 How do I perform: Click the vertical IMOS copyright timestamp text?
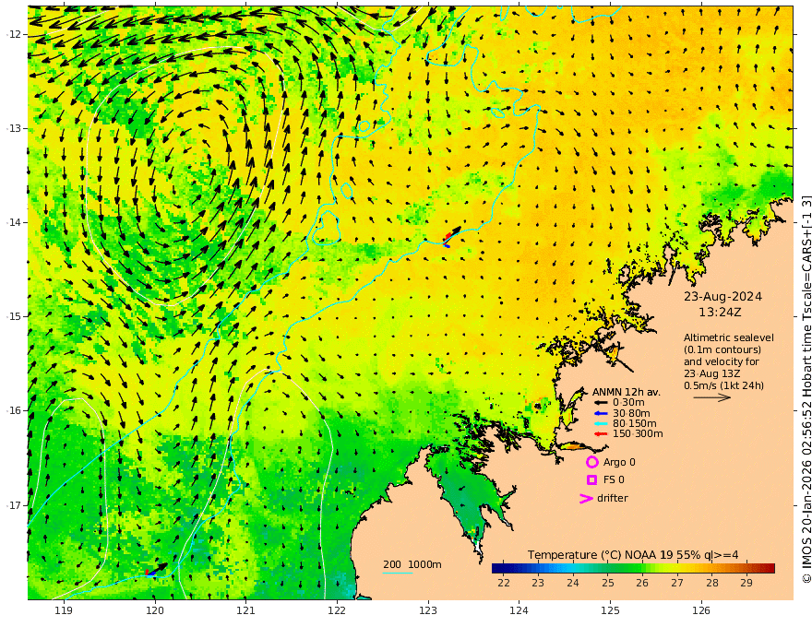tap(806, 389)
